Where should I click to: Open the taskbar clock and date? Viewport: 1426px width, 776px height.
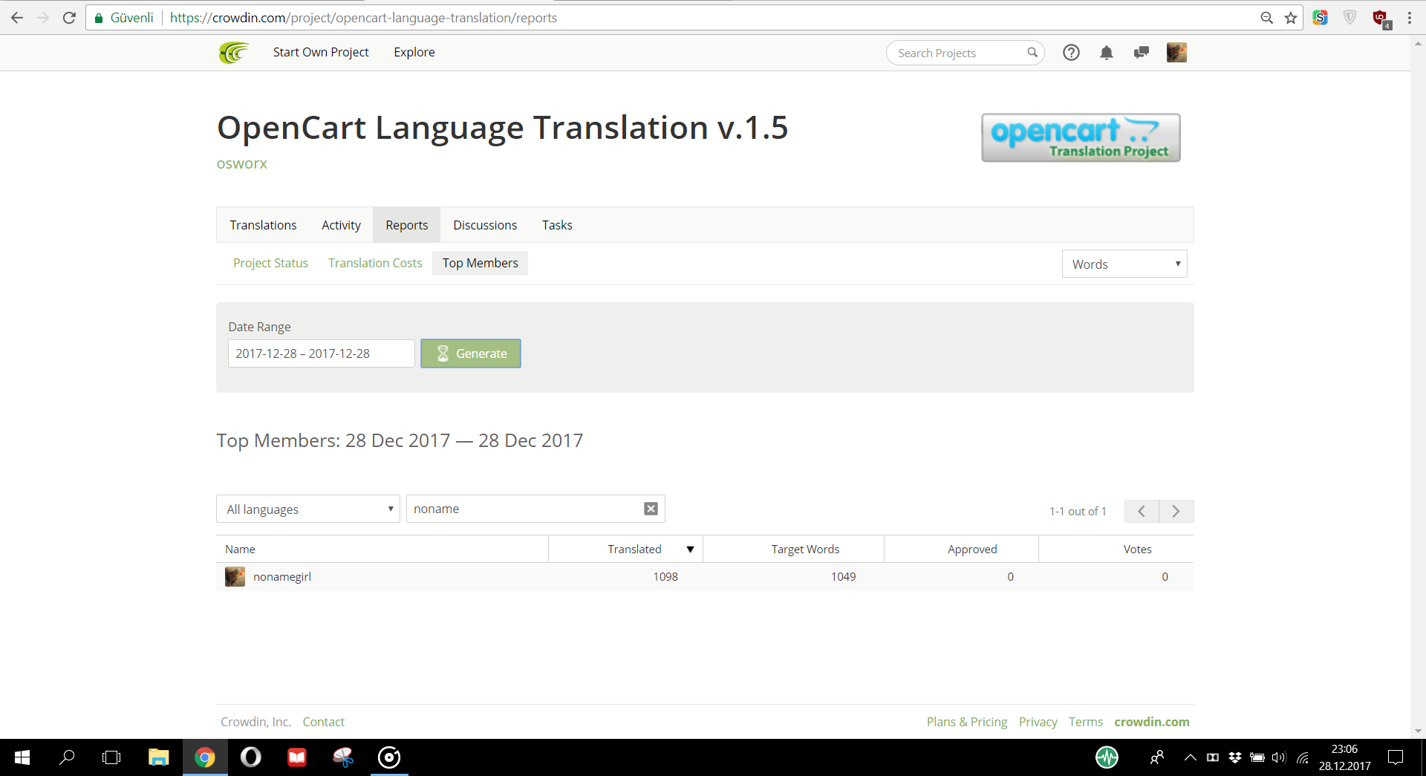[1344, 757]
